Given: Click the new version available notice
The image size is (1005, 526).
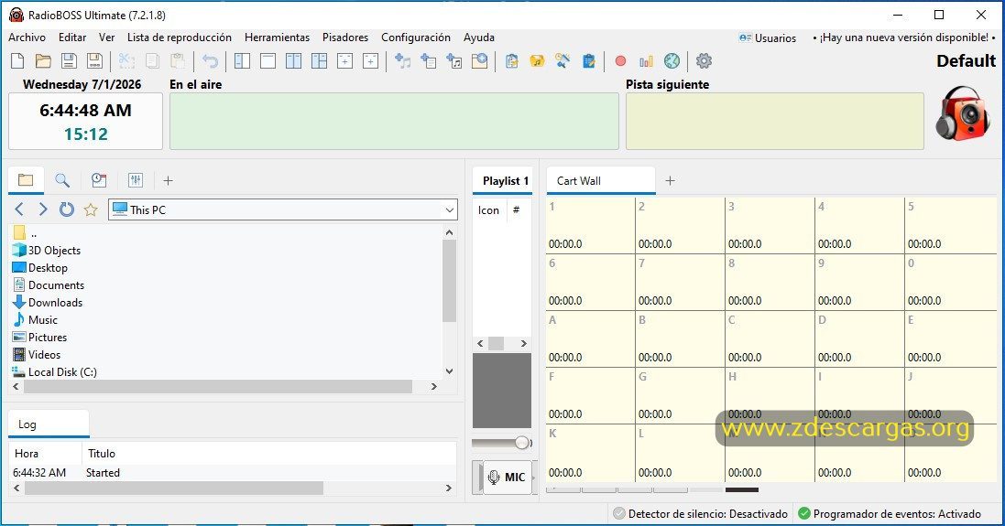Looking at the screenshot, I should [903, 38].
